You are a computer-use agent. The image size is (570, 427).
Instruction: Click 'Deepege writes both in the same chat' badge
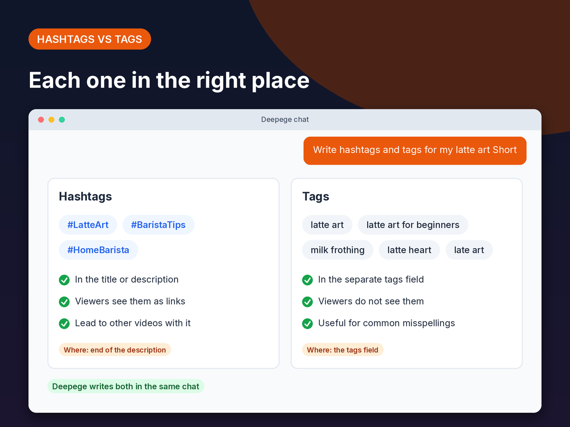point(126,386)
